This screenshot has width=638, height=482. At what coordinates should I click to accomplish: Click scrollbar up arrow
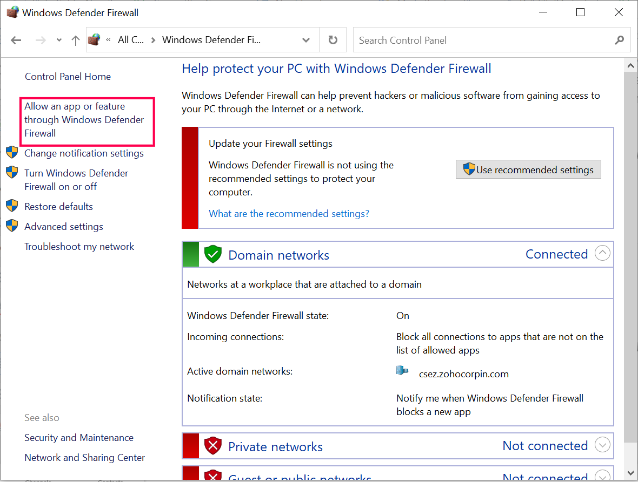[x=630, y=65]
